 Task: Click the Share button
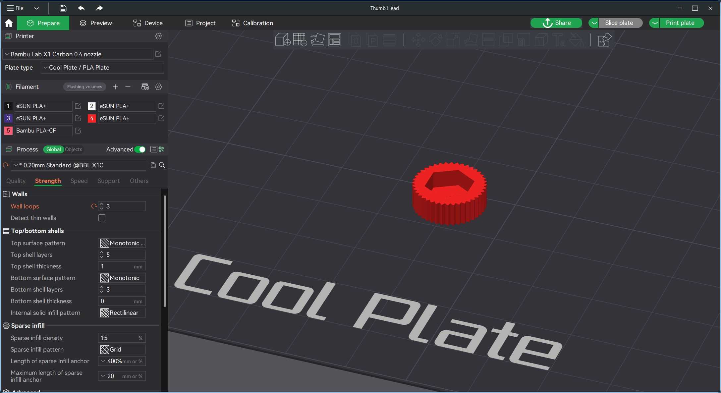(556, 23)
